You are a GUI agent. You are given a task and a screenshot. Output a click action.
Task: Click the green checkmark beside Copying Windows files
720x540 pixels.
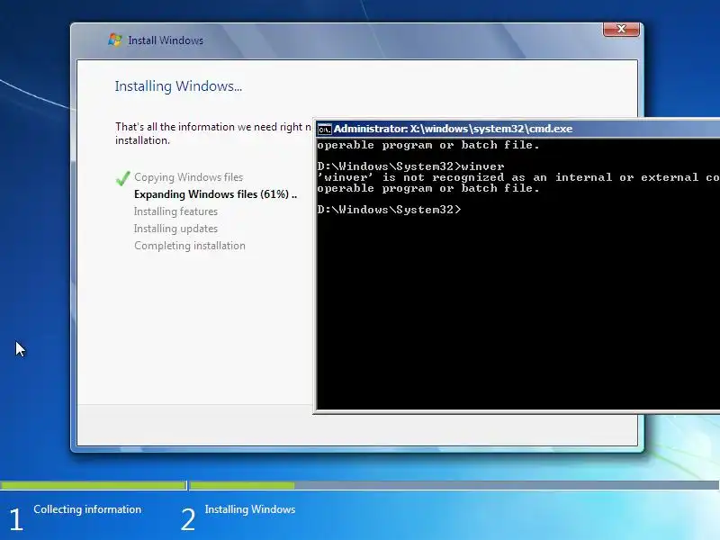(123, 177)
